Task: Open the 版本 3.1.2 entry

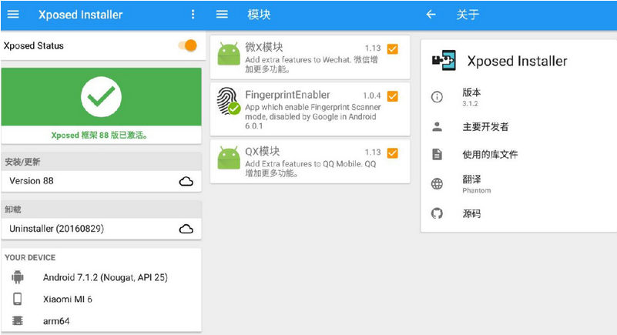Action: click(x=518, y=97)
